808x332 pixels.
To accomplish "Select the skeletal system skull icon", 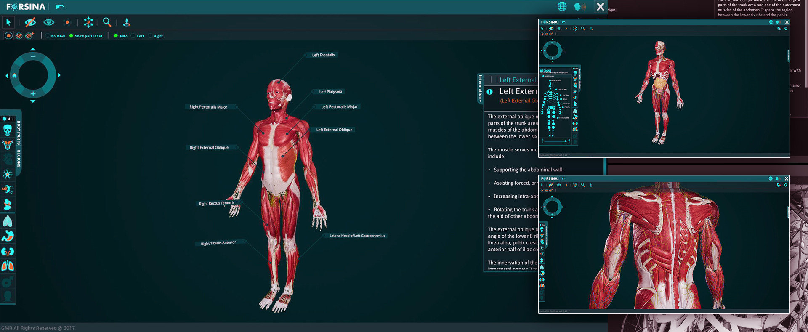I will click(8, 130).
